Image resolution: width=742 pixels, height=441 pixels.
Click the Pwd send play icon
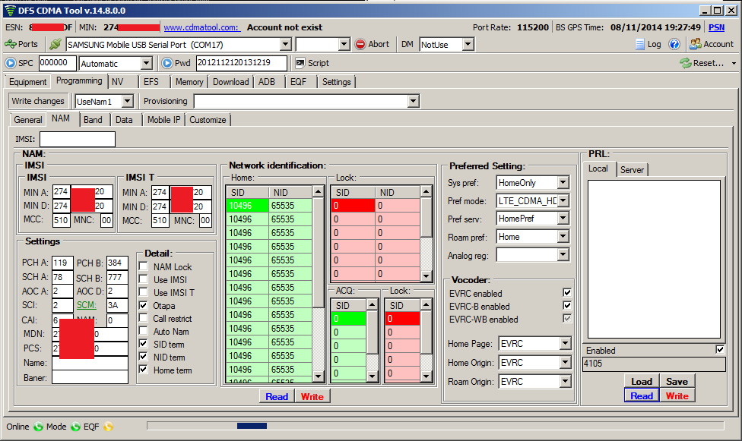(x=167, y=63)
